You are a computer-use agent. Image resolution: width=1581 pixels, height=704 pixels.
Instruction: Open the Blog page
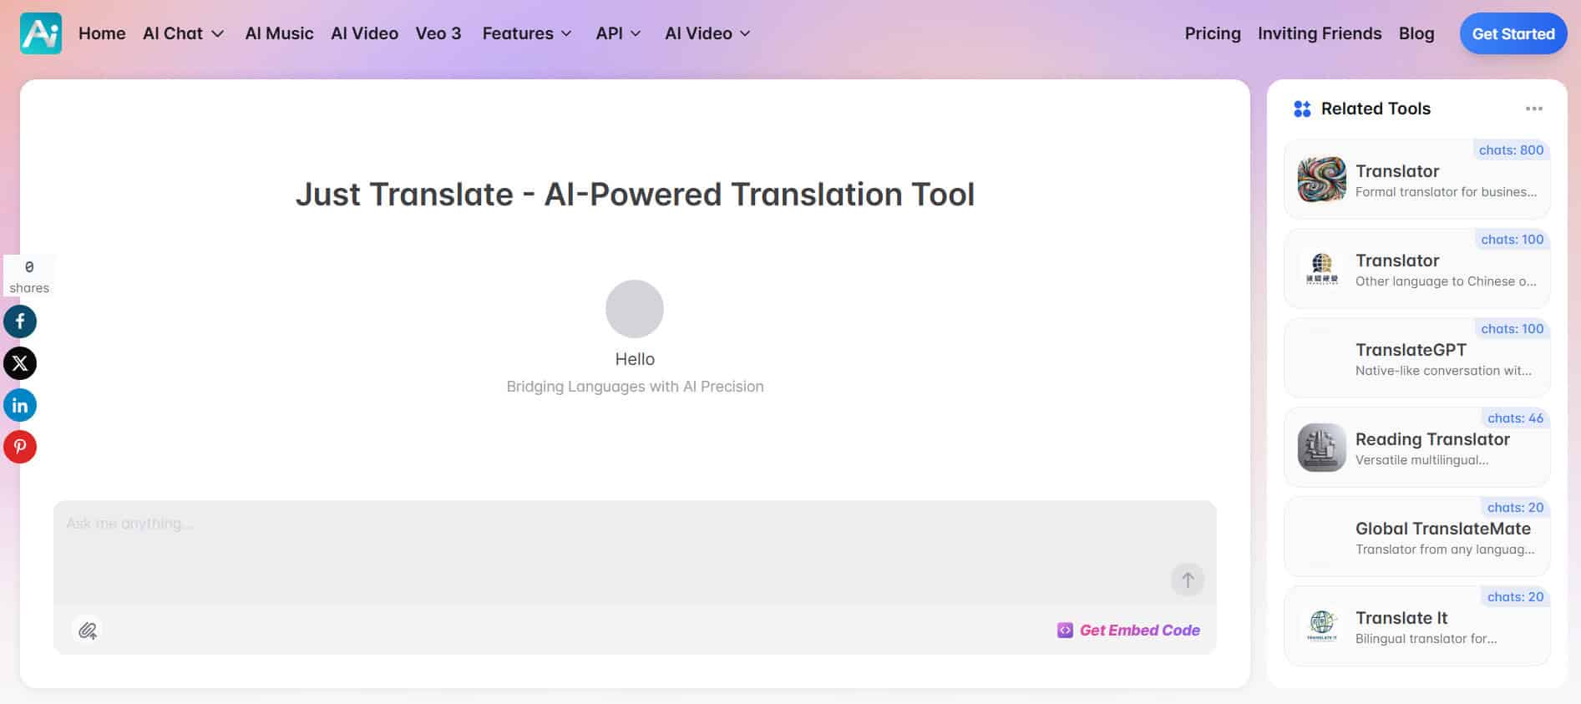(x=1416, y=33)
